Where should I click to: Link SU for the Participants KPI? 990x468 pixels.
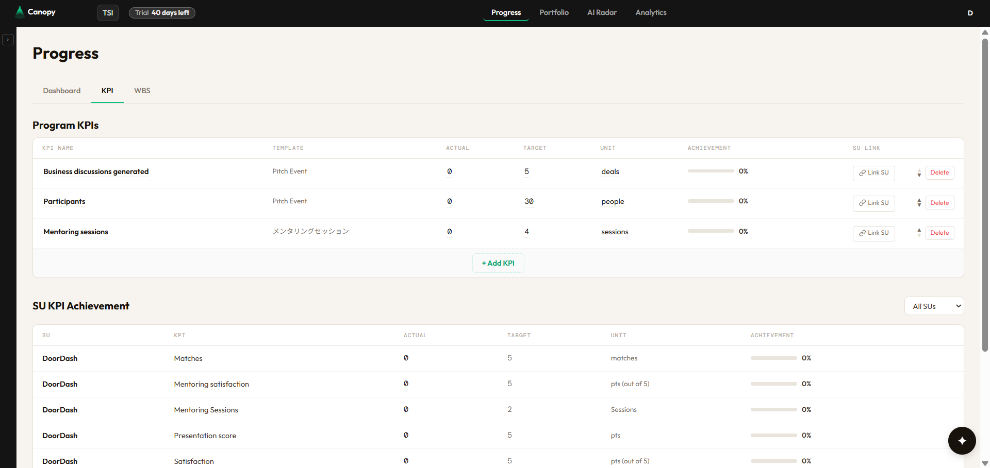(873, 203)
